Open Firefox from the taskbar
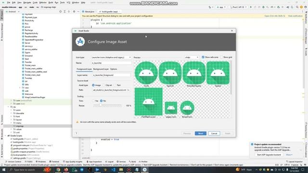Screen dimensions: 308x173 tap(66, 170)
